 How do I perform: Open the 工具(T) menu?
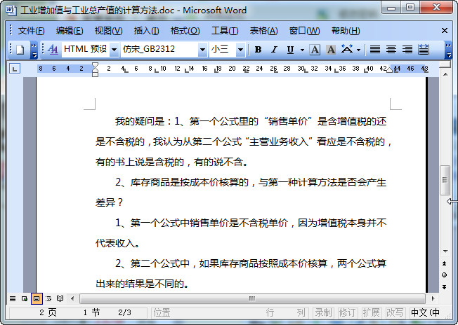[225, 31]
